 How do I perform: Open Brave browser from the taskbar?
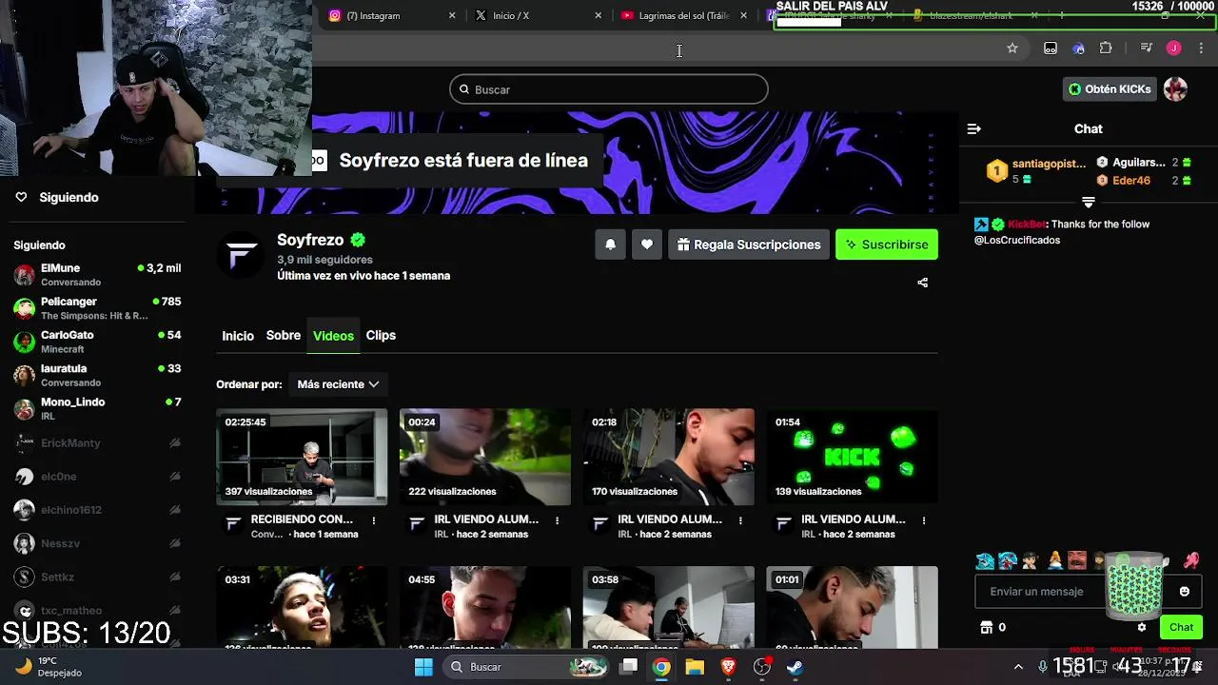728,667
